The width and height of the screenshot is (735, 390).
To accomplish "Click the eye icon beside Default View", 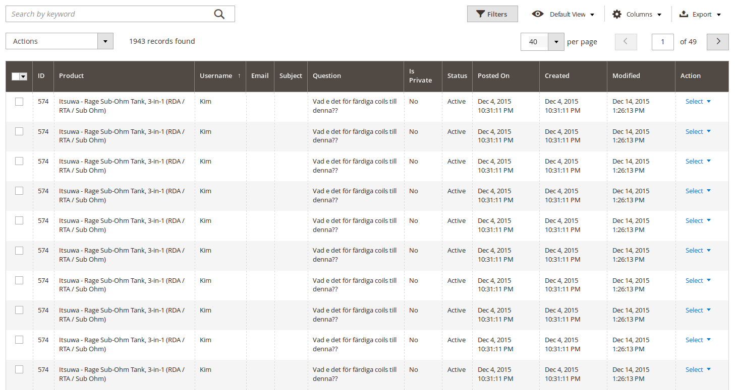I will coord(538,14).
